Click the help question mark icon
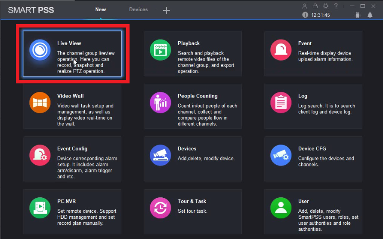 (x=336, y=6)
